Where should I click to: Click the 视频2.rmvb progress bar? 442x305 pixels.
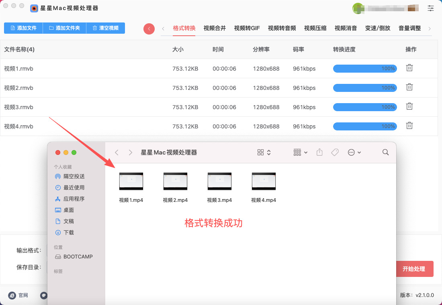click(365, 88)
